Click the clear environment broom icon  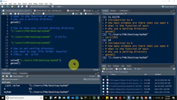tap(27, 76)
